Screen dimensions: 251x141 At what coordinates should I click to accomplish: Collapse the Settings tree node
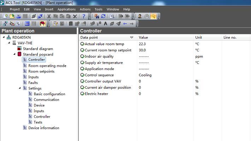(x=20, y=88)
